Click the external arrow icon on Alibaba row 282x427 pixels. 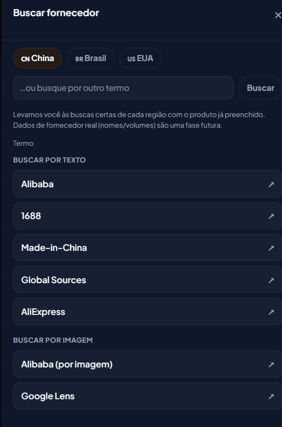pos(271,184)
